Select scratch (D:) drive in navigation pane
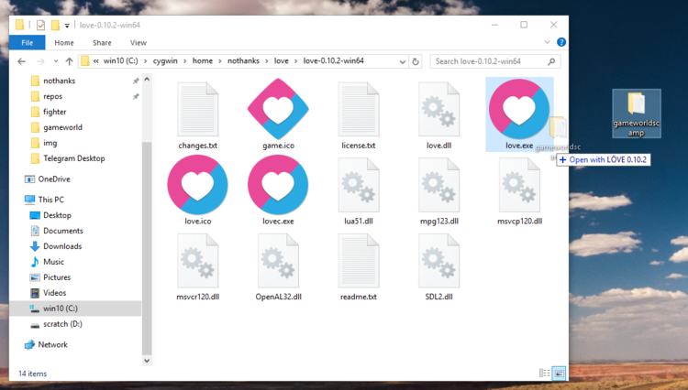 [62, 324]
